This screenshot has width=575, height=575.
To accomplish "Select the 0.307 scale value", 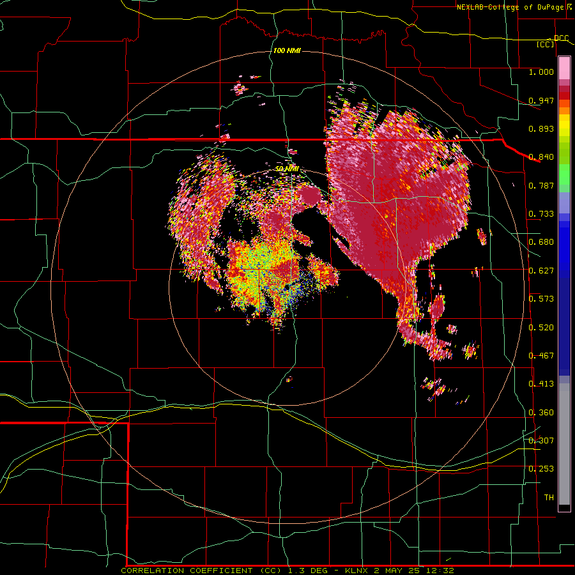I will click(x=541, y=440).
